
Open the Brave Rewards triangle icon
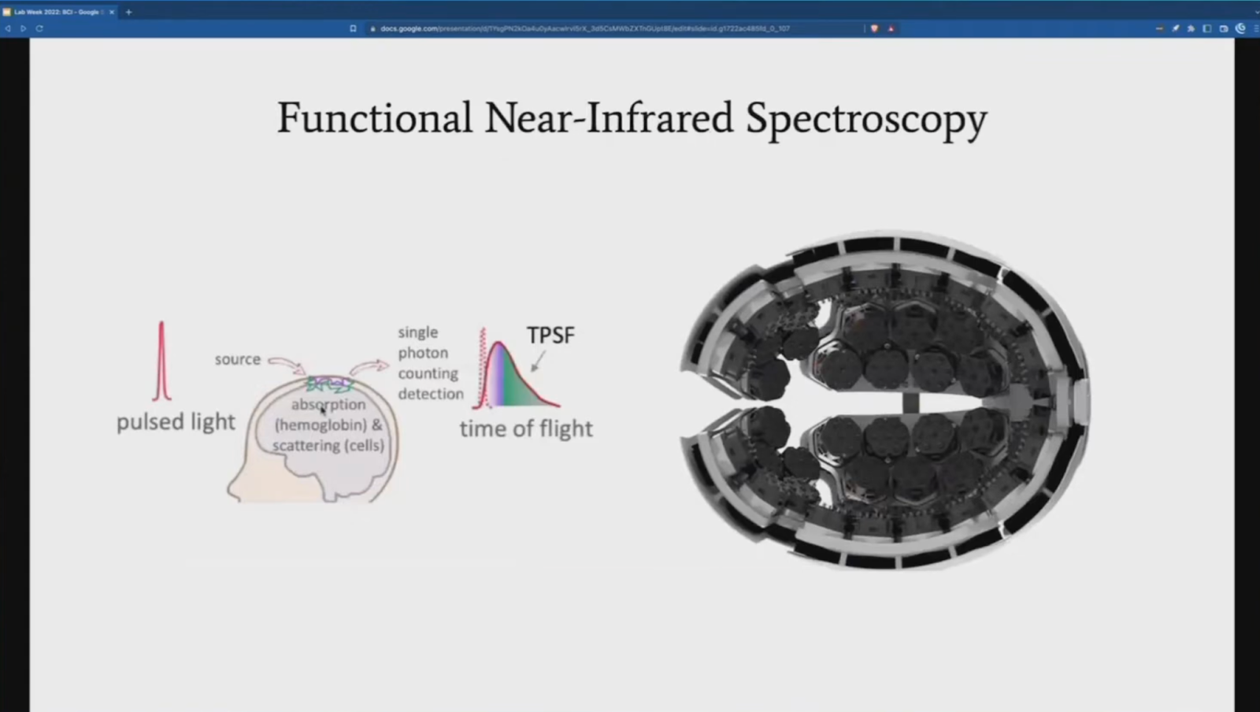[x=891, y=28]
